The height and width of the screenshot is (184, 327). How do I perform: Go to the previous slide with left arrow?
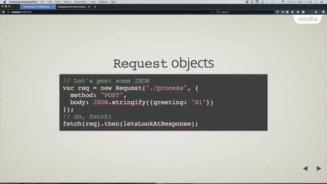pyautogui.click(x=306, y=168)
